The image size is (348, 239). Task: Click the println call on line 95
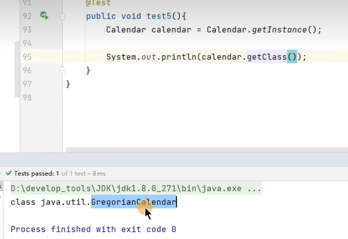pyautogui.click(x=179, y=57)
